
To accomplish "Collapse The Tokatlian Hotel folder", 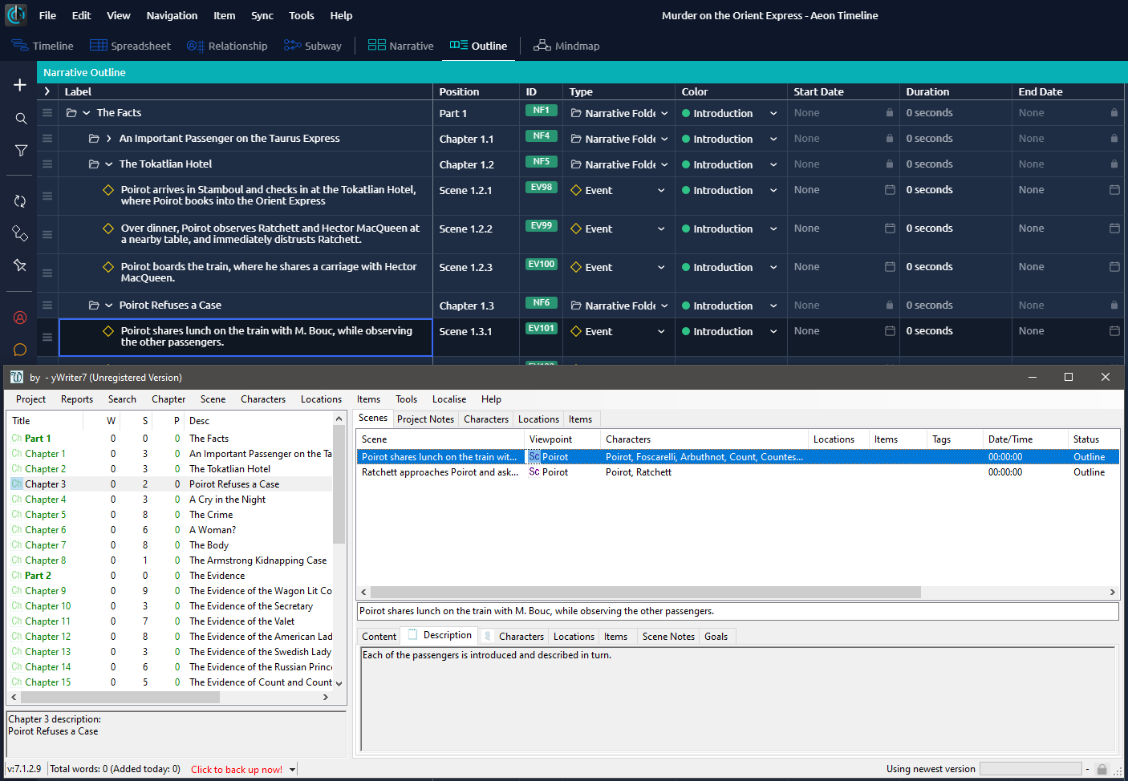I will point(108,164).
